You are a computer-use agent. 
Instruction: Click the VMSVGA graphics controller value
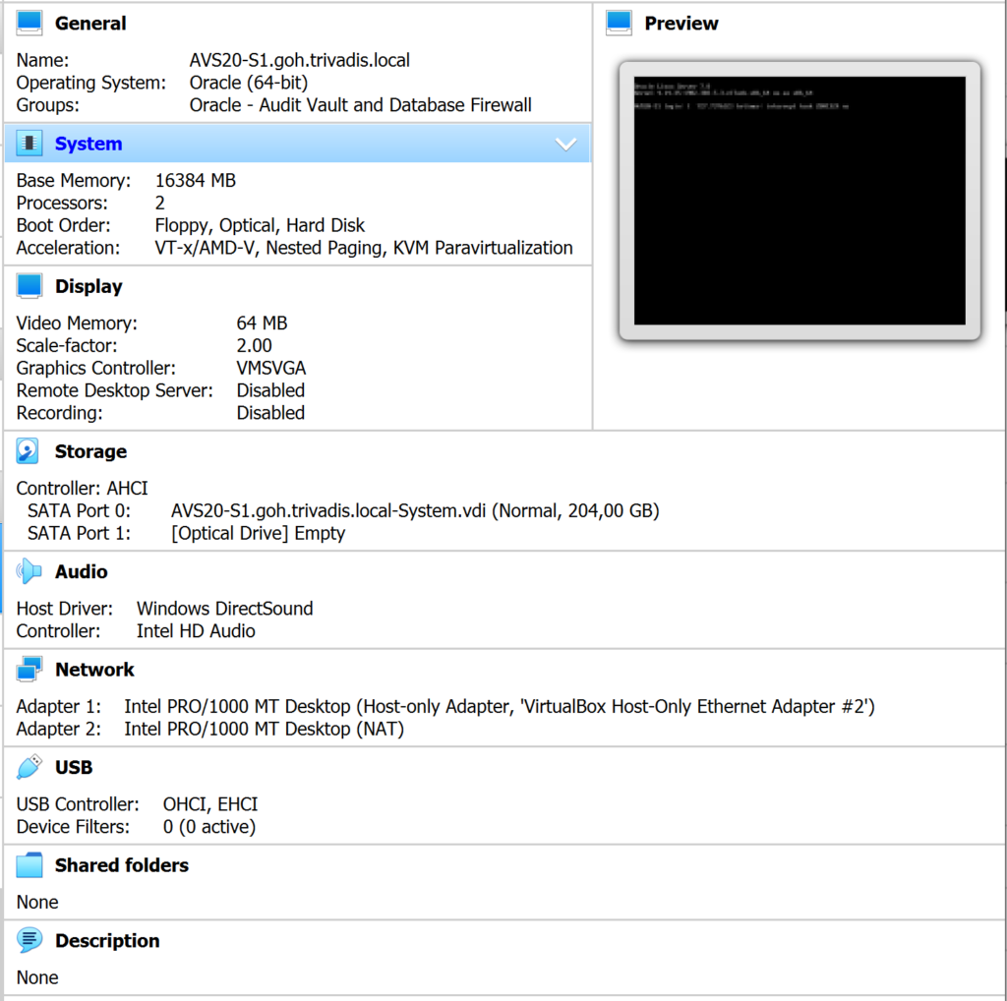(271, 368)
